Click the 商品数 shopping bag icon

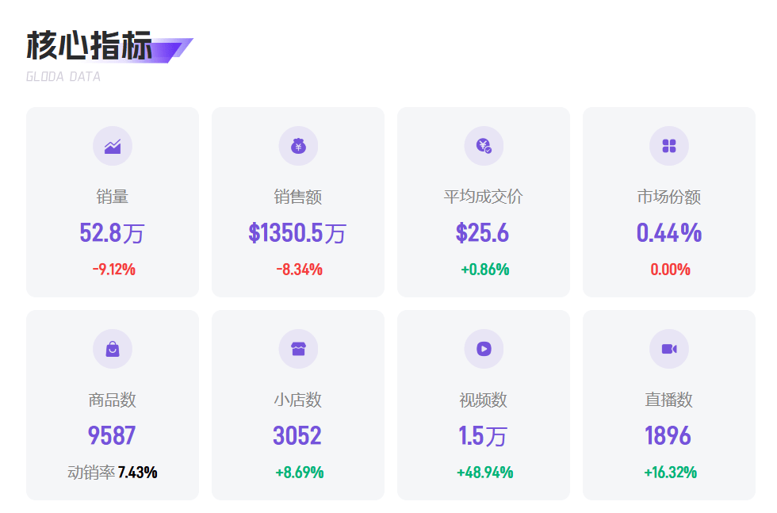pyautogui.click(x=113, y=349)
